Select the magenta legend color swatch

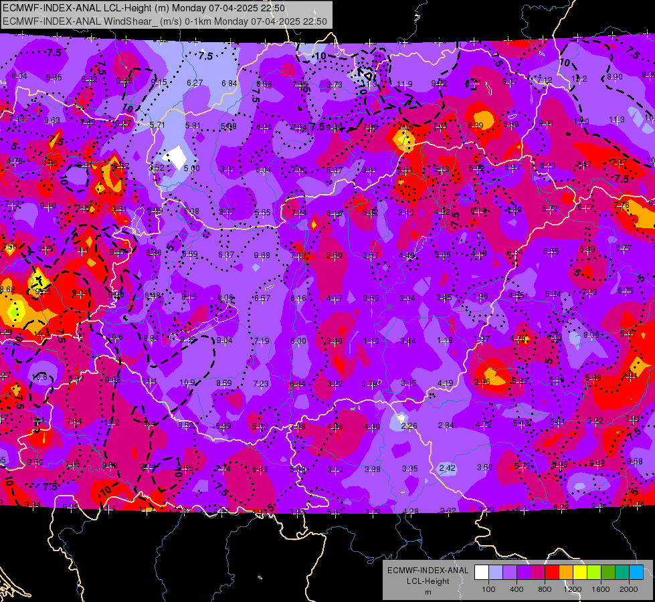pos(538,573)
